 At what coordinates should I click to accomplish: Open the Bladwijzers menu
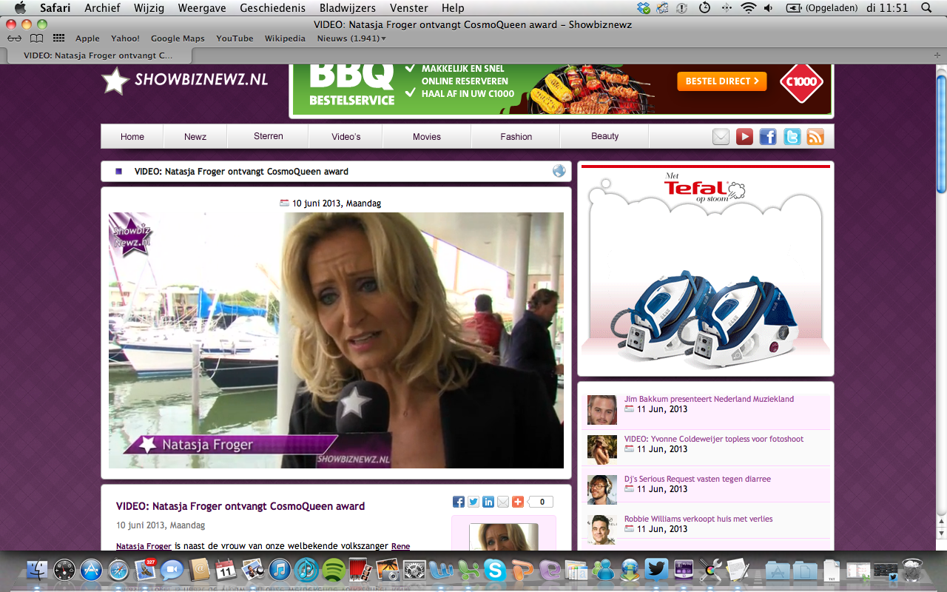point(348,8)
